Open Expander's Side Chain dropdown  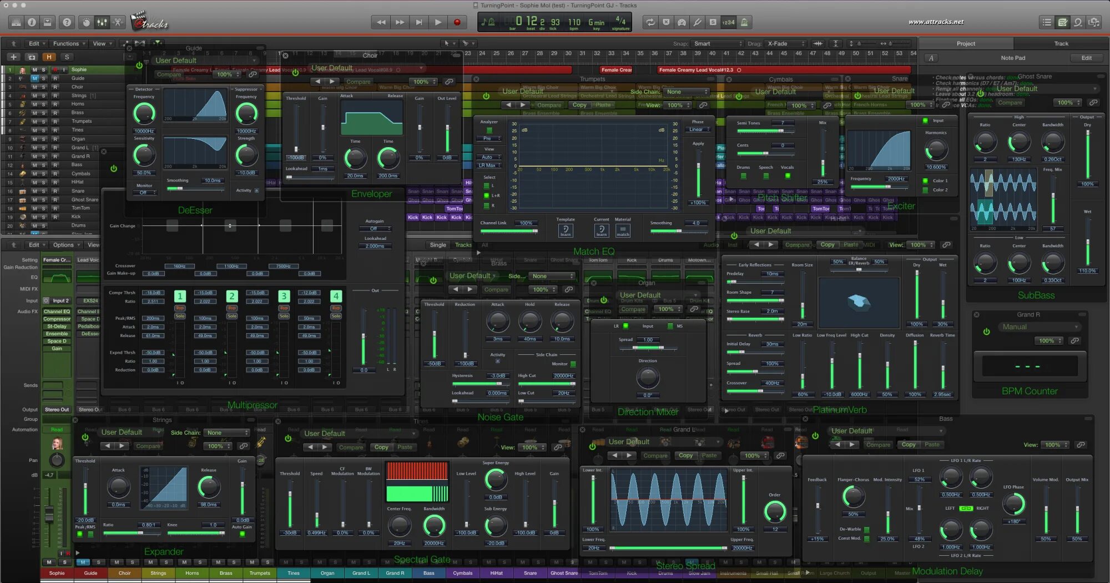tap(226, 433)
